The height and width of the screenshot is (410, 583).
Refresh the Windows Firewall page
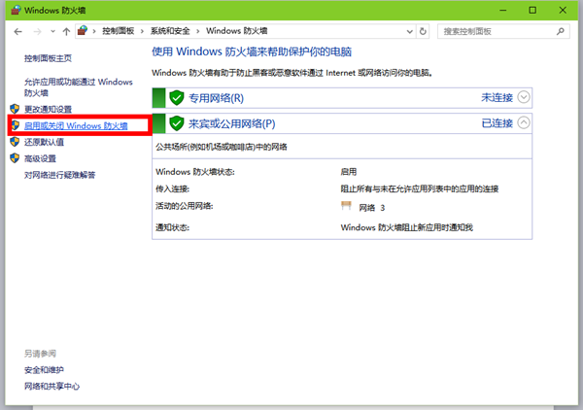423,32
